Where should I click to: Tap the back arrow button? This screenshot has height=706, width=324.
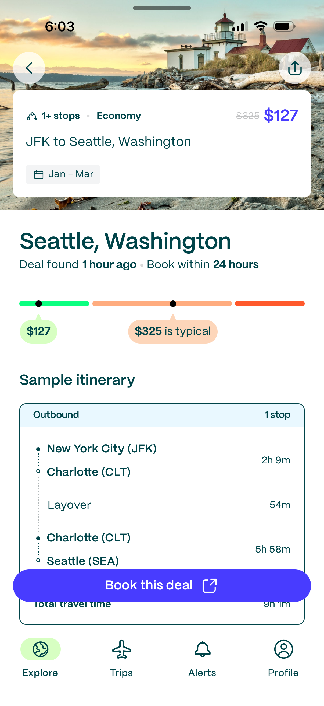click(29, 68)
